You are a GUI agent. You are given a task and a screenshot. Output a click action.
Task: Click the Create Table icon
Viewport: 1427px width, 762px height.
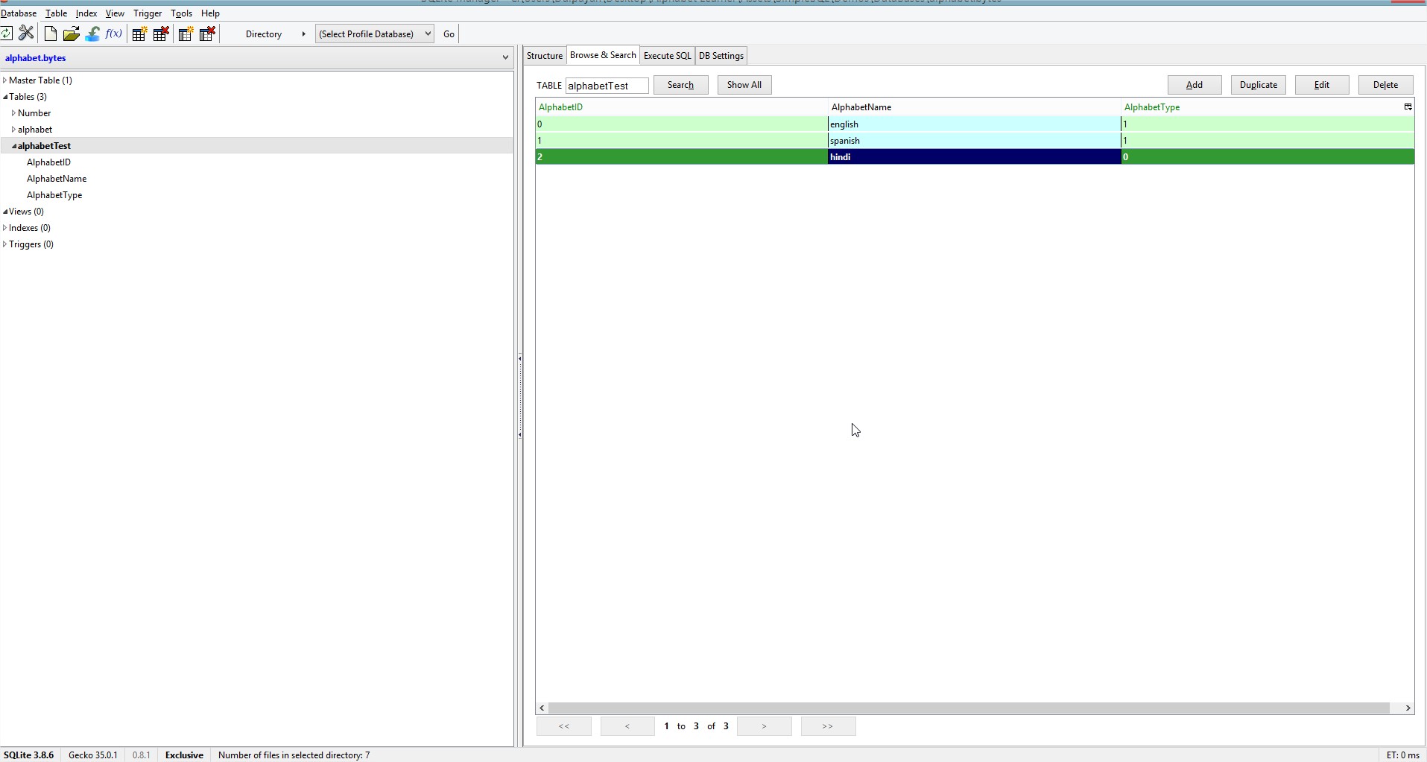(x=139, y=34)
